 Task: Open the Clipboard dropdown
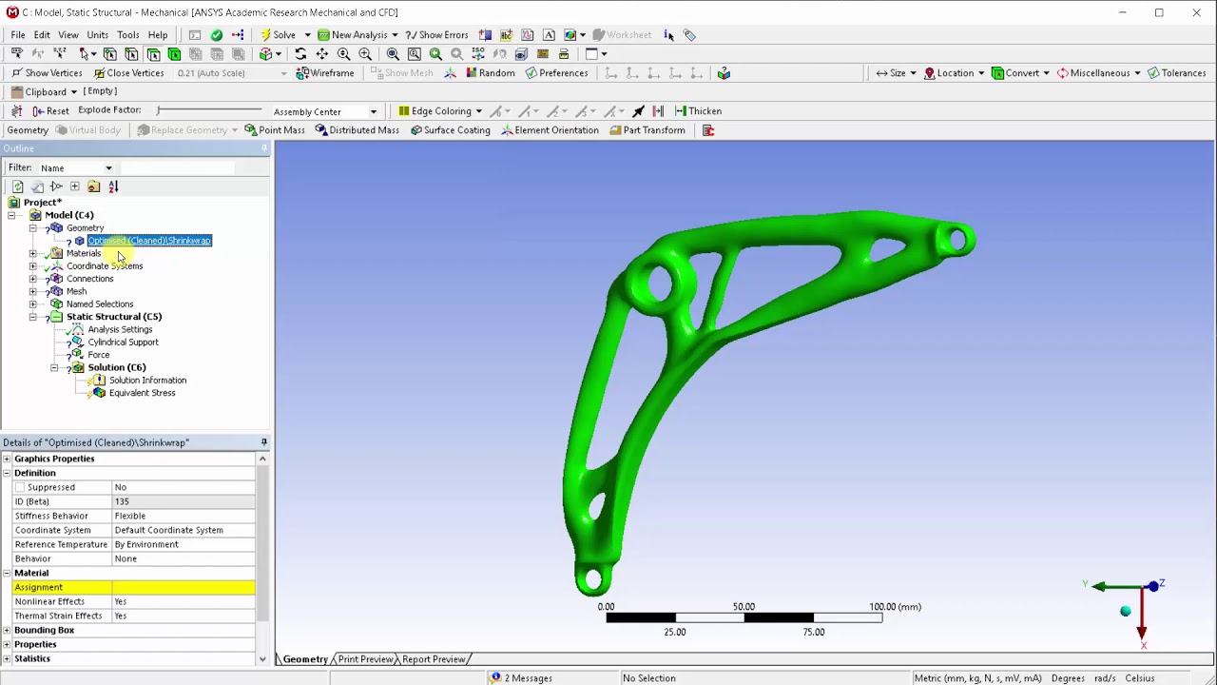(73, 92)
